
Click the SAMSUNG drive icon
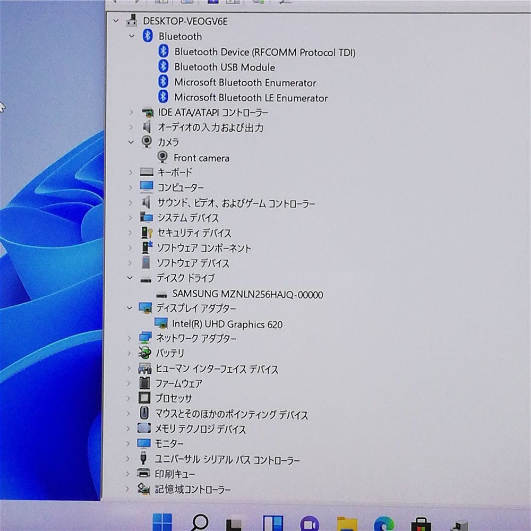tap(161, 295)
